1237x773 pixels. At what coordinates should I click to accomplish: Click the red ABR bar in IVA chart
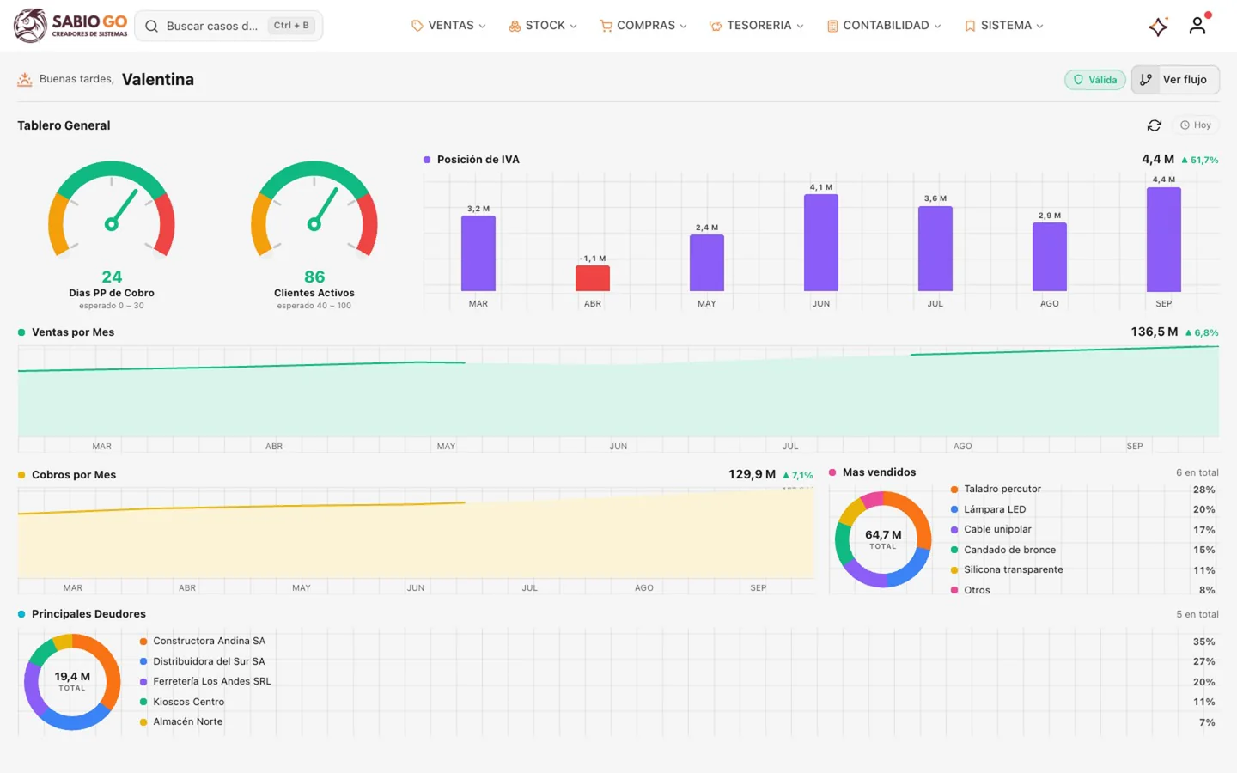point(593,278)
